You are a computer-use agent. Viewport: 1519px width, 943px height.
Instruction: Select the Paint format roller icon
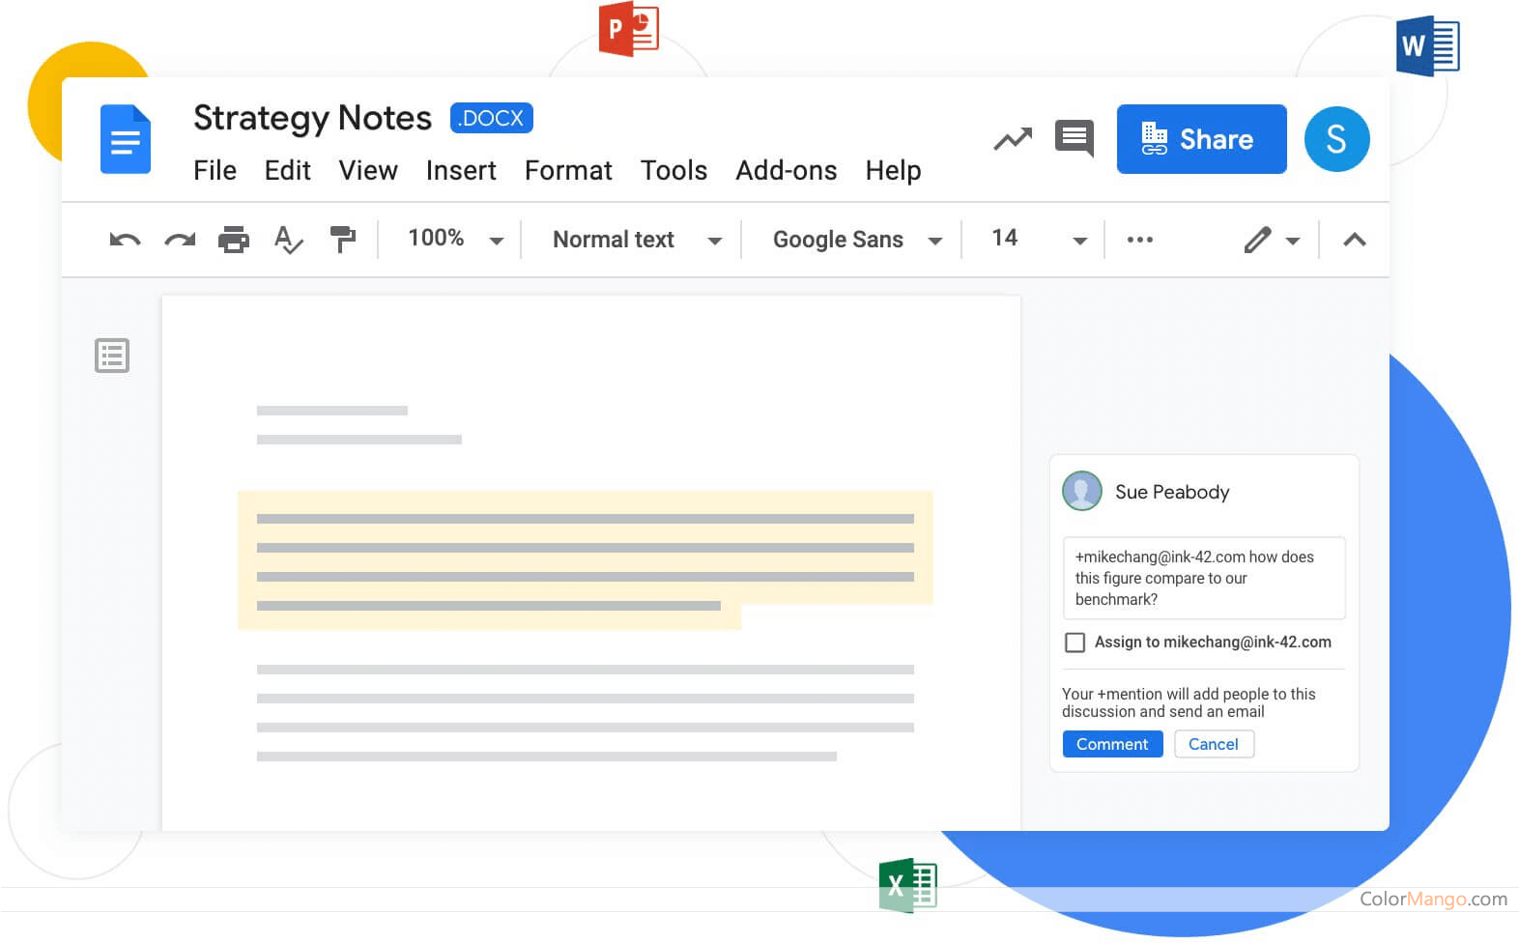pos(342,239)
